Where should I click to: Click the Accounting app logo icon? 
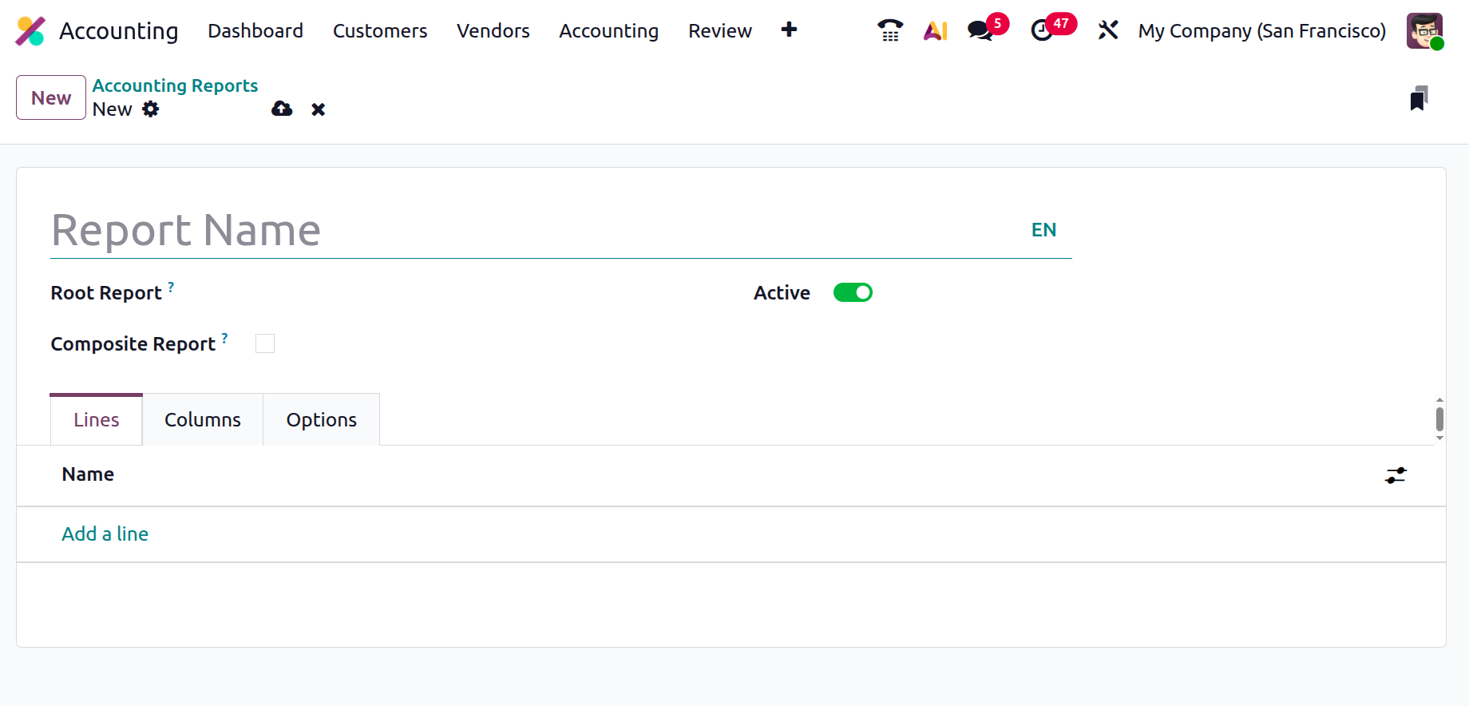[x=30, y=31]
